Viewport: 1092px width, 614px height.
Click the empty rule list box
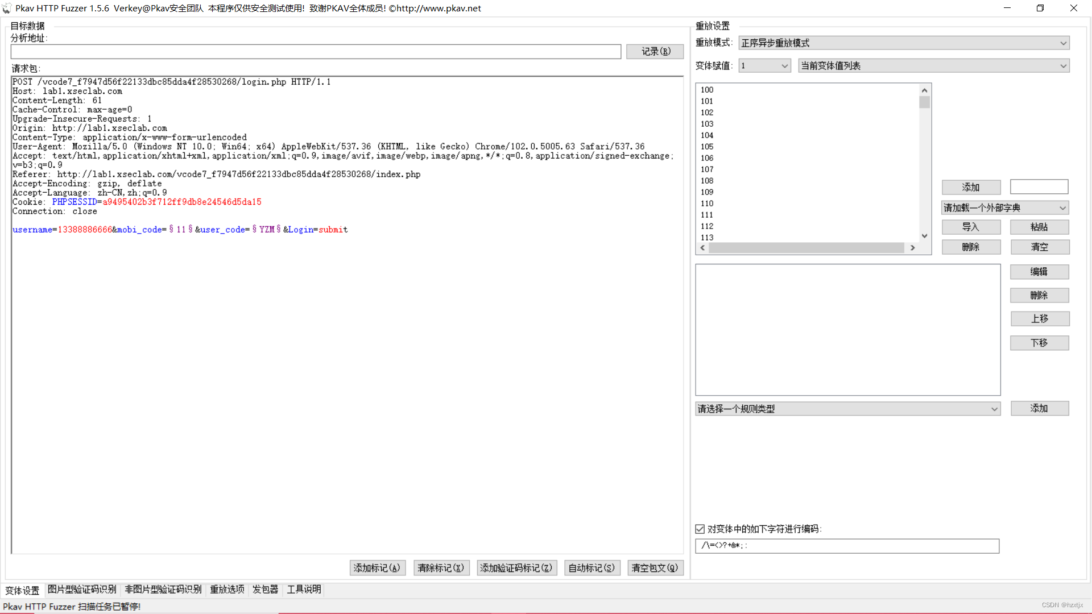pos(847,330)
